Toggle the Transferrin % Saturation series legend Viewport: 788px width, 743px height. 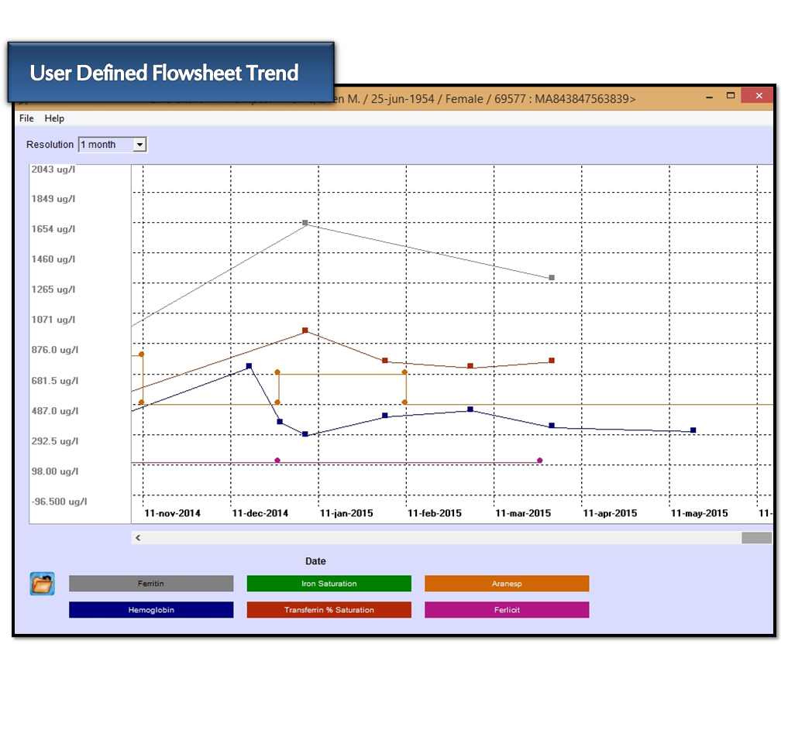329,610
